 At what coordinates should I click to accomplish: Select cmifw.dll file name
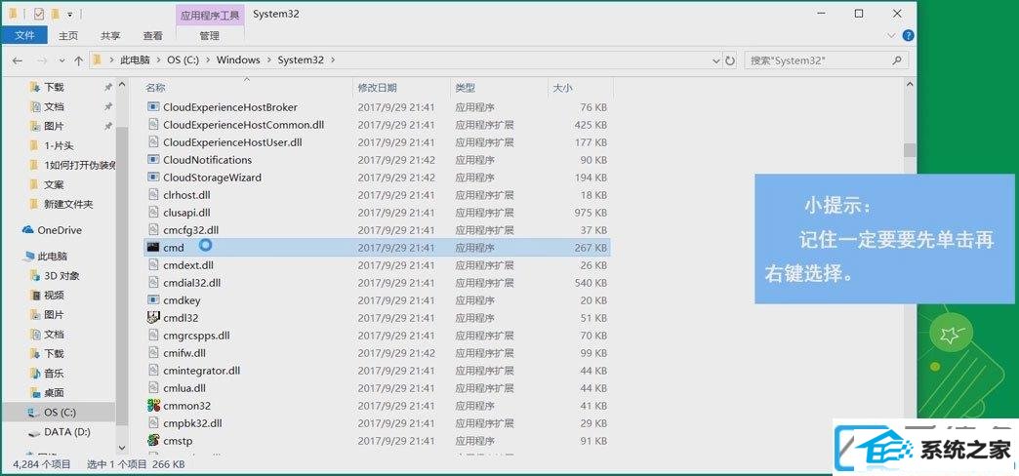point(184,353)
